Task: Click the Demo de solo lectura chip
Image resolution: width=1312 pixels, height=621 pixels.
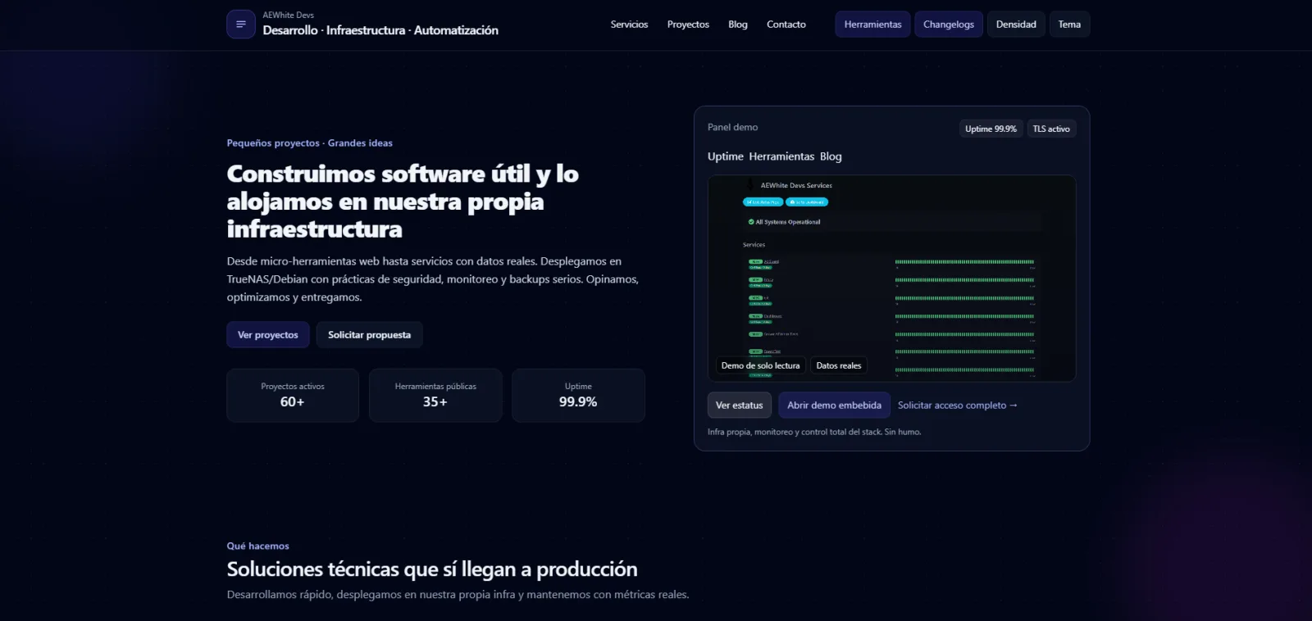Action: pyautogui.click(x=760, y=365)
